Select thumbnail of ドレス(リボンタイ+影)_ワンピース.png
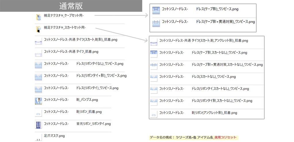Screen dimensions: 294x142 click(x=38, y=77)
